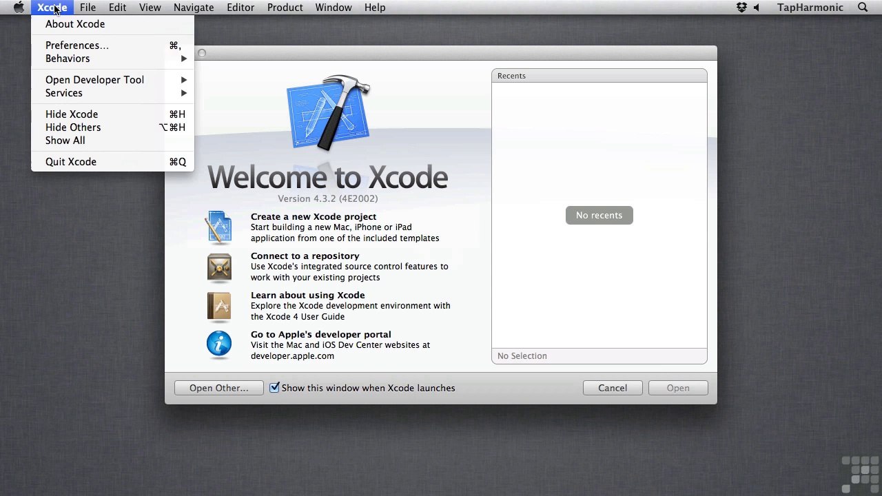
Task: Click the blue info developer portal icon
Action: coord(219,344)
